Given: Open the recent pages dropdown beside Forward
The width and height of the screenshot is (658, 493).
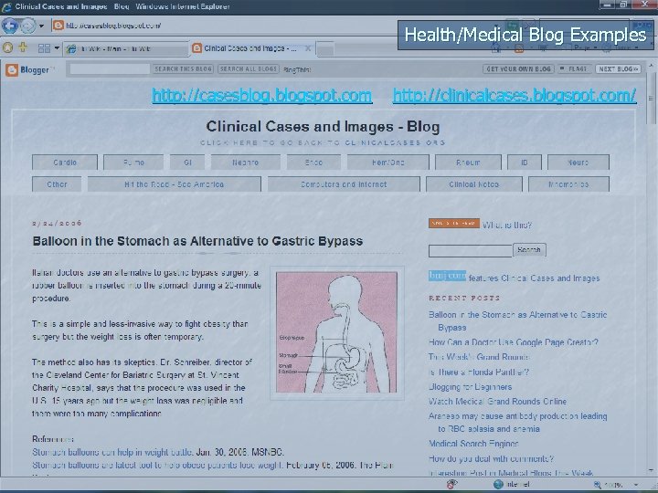Looking at the screenshot, I should [x=41, y=26].
